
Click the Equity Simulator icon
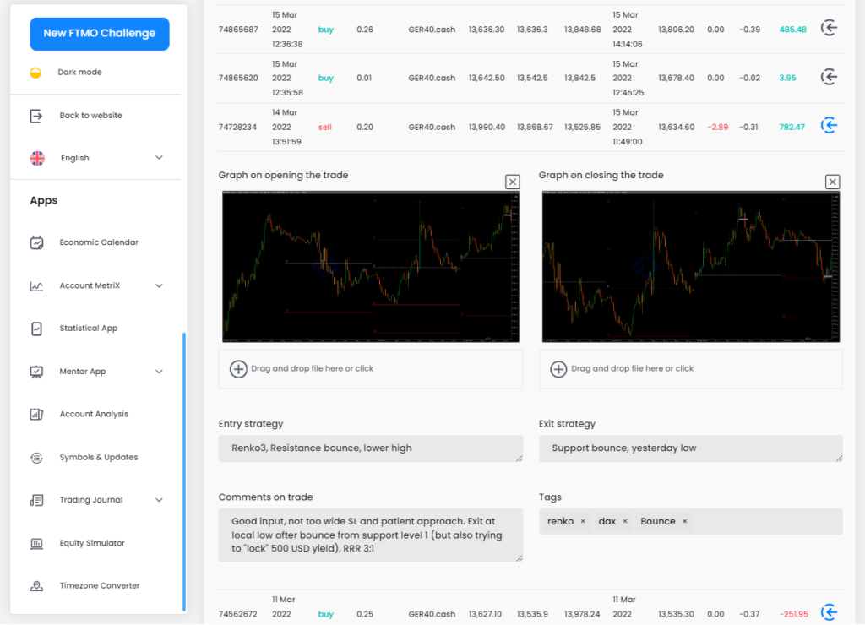[36, 543]
